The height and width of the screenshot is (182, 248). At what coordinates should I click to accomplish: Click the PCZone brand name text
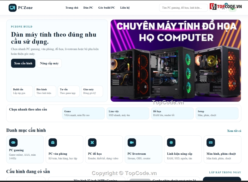point(25,8)
